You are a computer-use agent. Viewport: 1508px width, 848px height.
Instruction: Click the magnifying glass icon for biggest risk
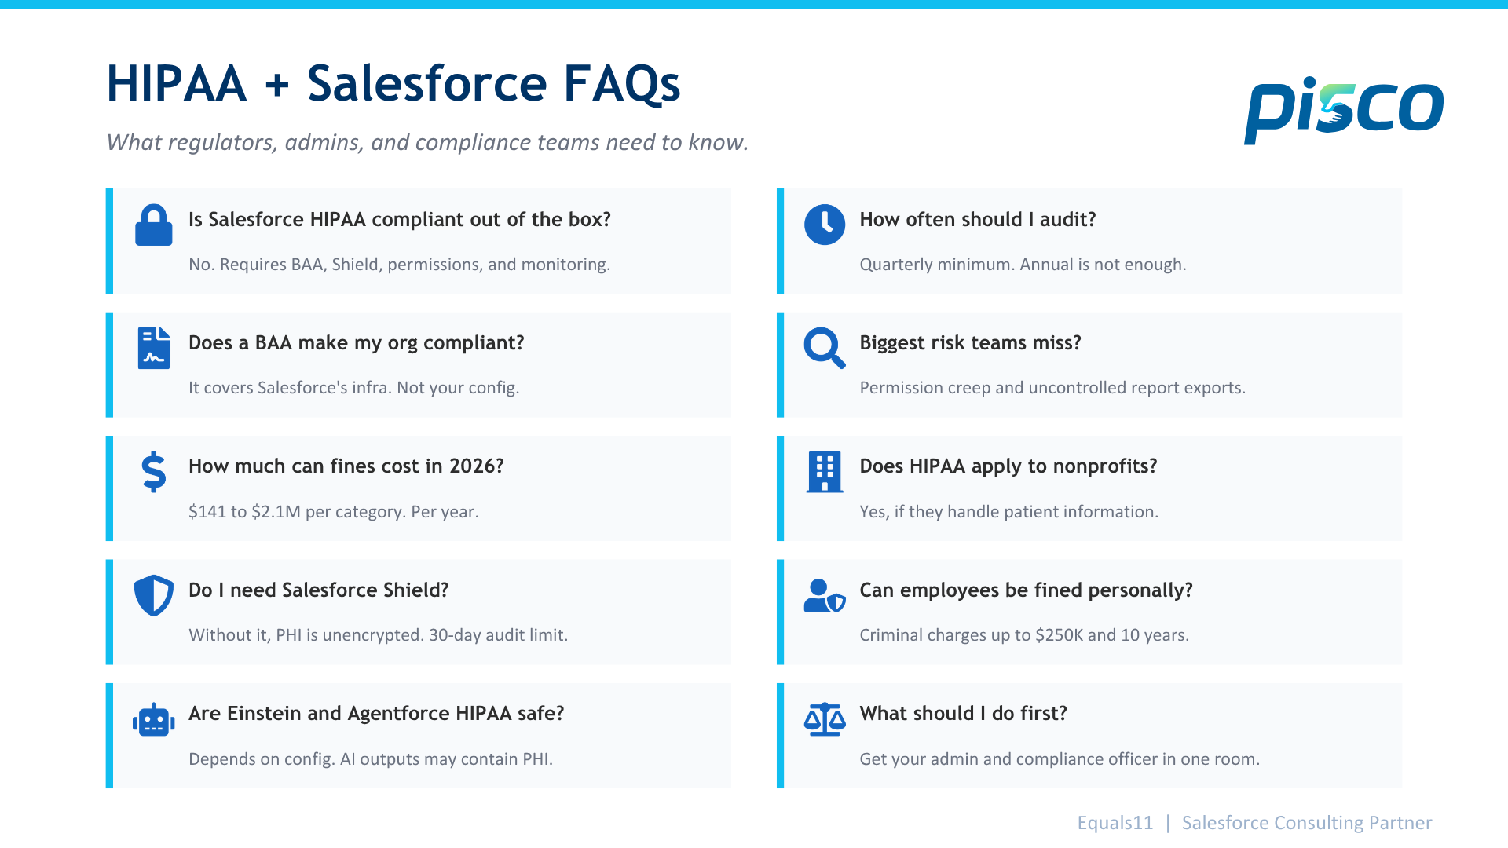[825, 348]
